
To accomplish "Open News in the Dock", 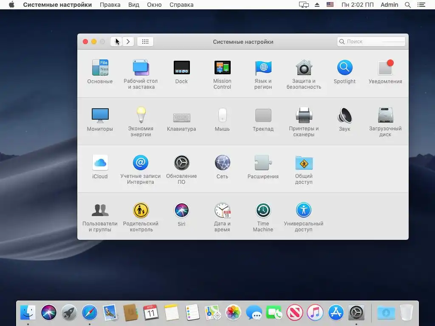I will point(295,312).
